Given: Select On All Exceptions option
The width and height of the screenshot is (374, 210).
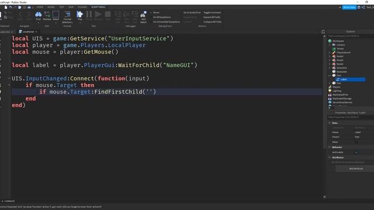Looking at the screenshot, I should coord(162,17).
